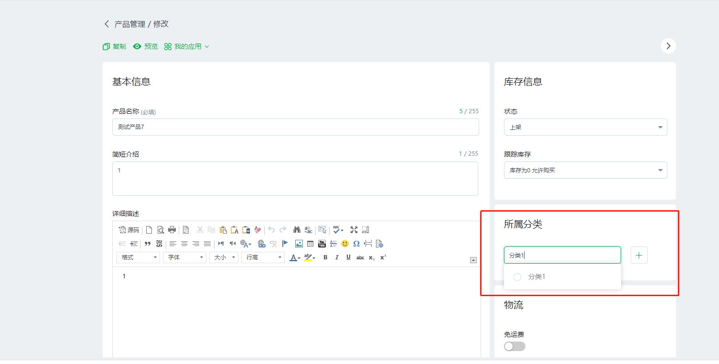
Task: Insert an image via editor toolbar
Action: [299, 244]
